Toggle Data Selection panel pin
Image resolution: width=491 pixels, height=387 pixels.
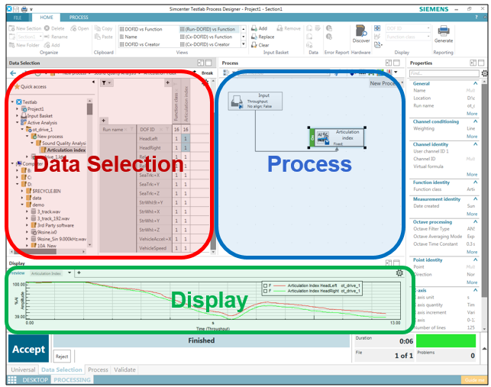[x=201, y=63]
